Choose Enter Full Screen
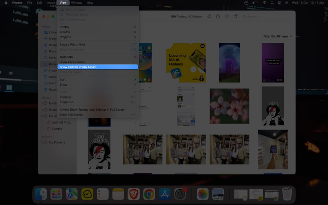328x205 pixels. coord(98,115)
